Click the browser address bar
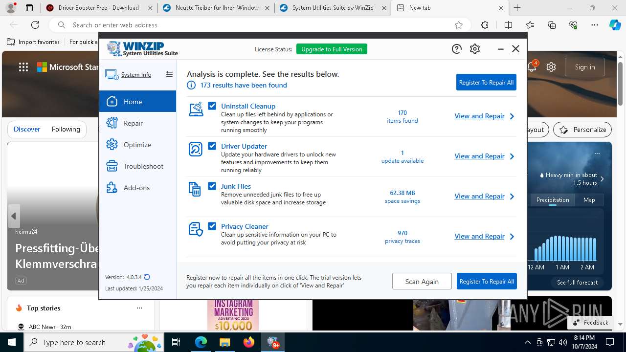 click(259, 25)
